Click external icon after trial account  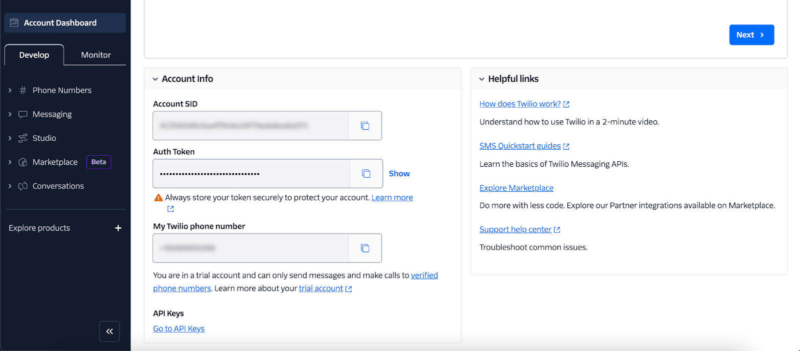point(348,289)
